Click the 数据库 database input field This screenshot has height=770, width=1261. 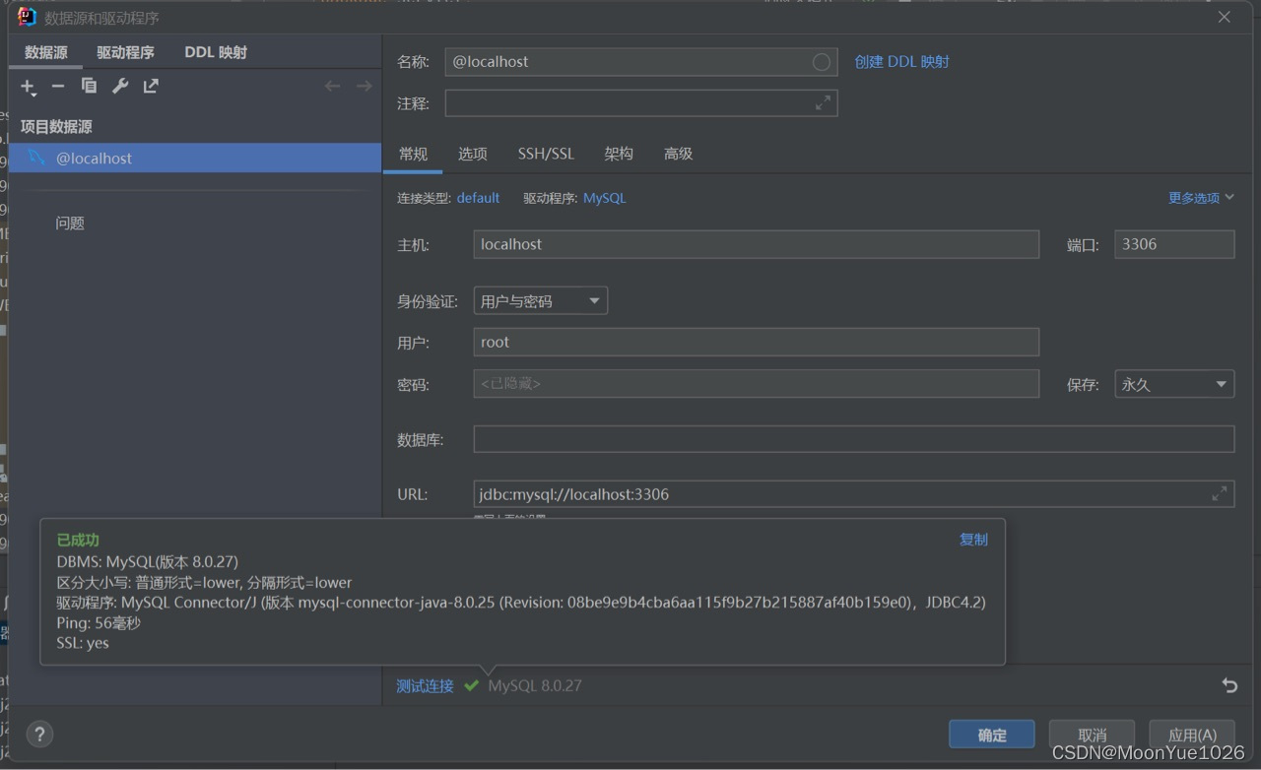(x=853, y=439)
